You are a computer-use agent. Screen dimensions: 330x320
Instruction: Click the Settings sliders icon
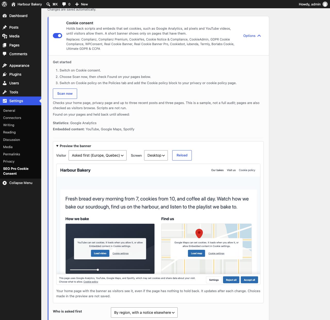point(5,101)
